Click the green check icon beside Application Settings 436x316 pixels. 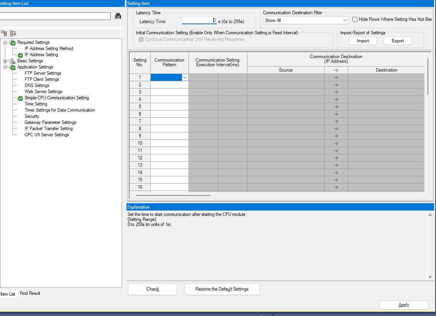[x=13, y=67]
